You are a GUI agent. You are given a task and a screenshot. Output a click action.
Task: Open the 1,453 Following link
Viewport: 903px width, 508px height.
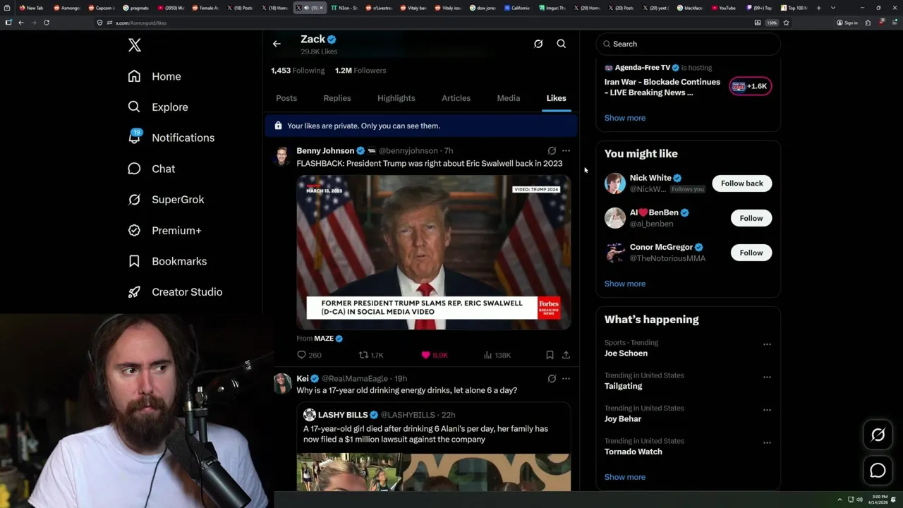tap(298, 71)
